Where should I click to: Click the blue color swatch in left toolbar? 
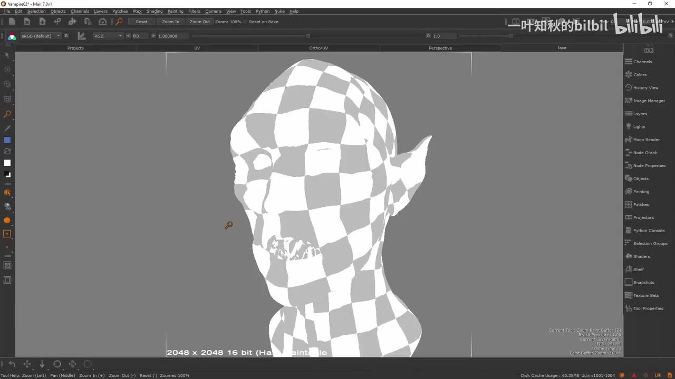[7, 140]
